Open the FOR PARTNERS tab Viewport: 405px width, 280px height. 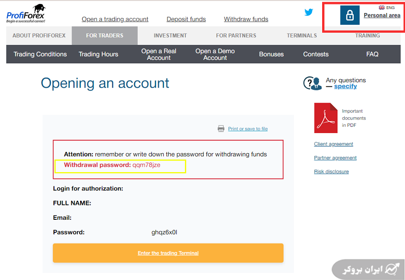(236, 36)
